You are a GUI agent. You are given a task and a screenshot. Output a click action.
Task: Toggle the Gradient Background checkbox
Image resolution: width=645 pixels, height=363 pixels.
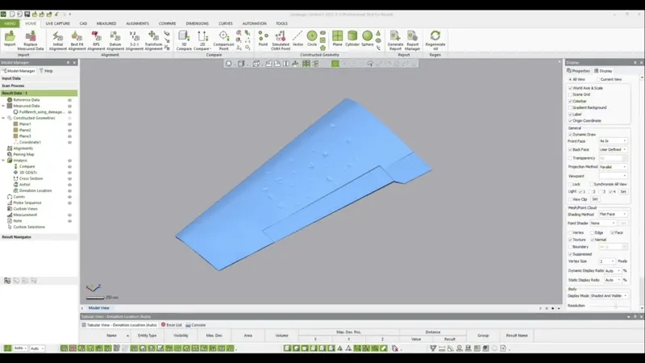[x=571, y=107]
